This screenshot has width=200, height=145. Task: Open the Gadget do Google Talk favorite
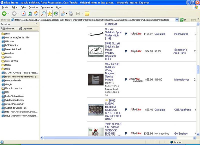click(14, 108)
